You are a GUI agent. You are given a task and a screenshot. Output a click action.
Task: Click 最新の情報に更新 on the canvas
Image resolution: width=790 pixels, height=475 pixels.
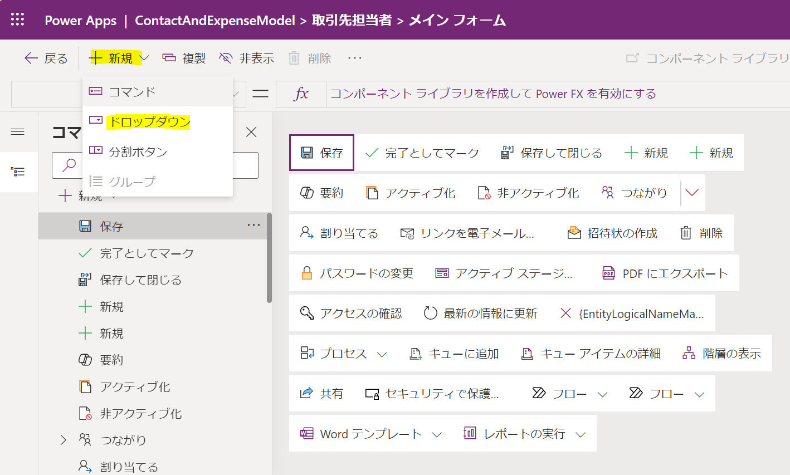480,313
